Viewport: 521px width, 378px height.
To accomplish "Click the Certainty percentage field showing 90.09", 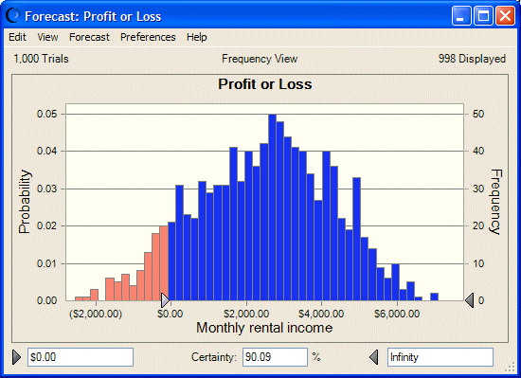I will tap(275, 357).
